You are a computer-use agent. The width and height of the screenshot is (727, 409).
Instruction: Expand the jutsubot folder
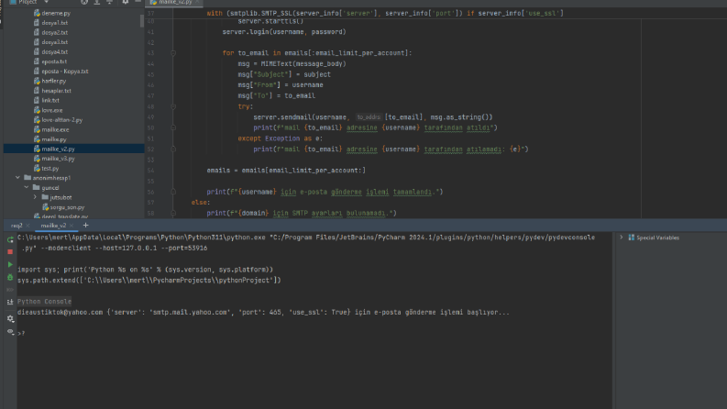tap(35, 197)
